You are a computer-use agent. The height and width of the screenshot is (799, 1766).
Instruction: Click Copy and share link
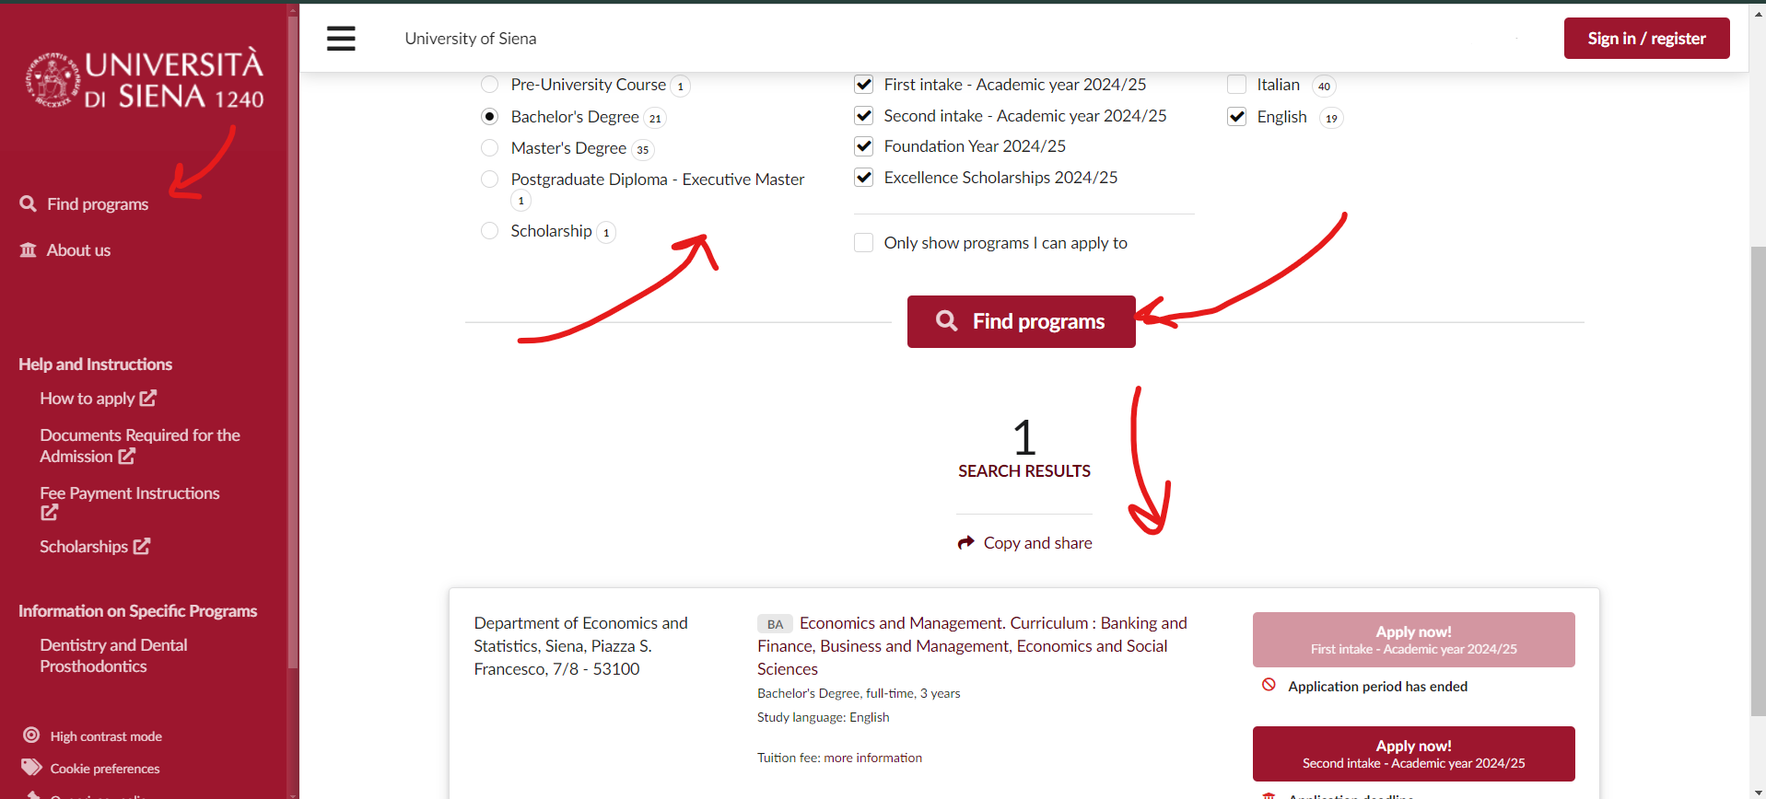click(x=1037, y=543)
